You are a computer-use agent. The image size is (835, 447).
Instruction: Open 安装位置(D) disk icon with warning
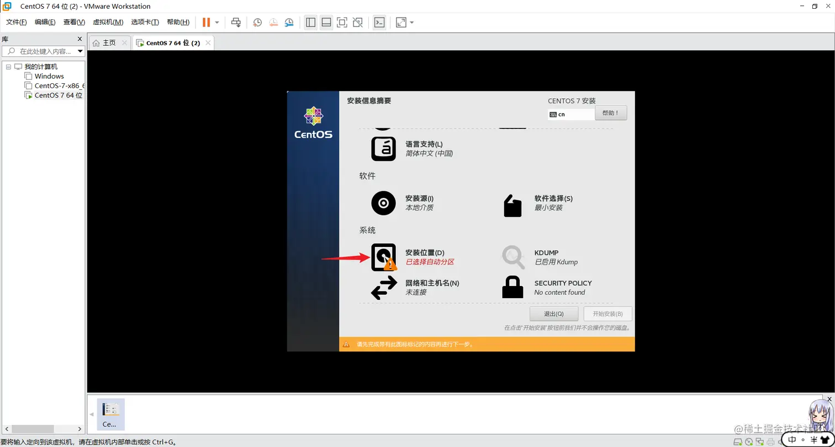(x=383, y=257)
